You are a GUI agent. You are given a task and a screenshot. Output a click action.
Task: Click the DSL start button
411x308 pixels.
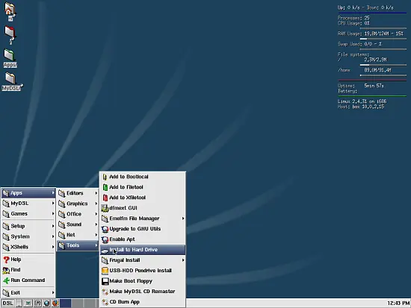(x=7, y=304)
